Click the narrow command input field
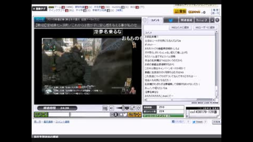Screen dimensions: 253x142 pos(59,114)
